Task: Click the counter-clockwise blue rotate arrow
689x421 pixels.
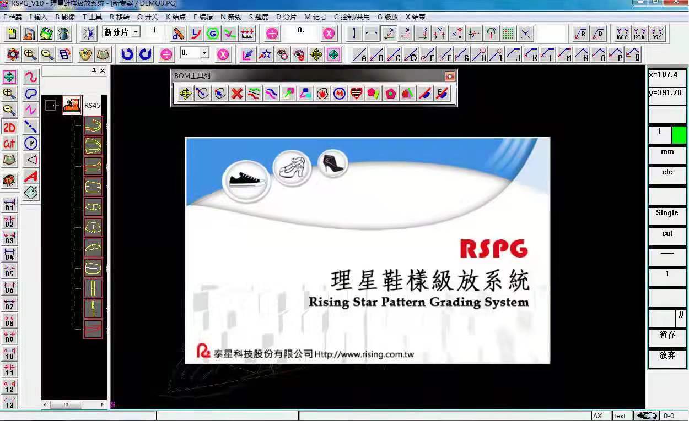Action: point(127,54)
